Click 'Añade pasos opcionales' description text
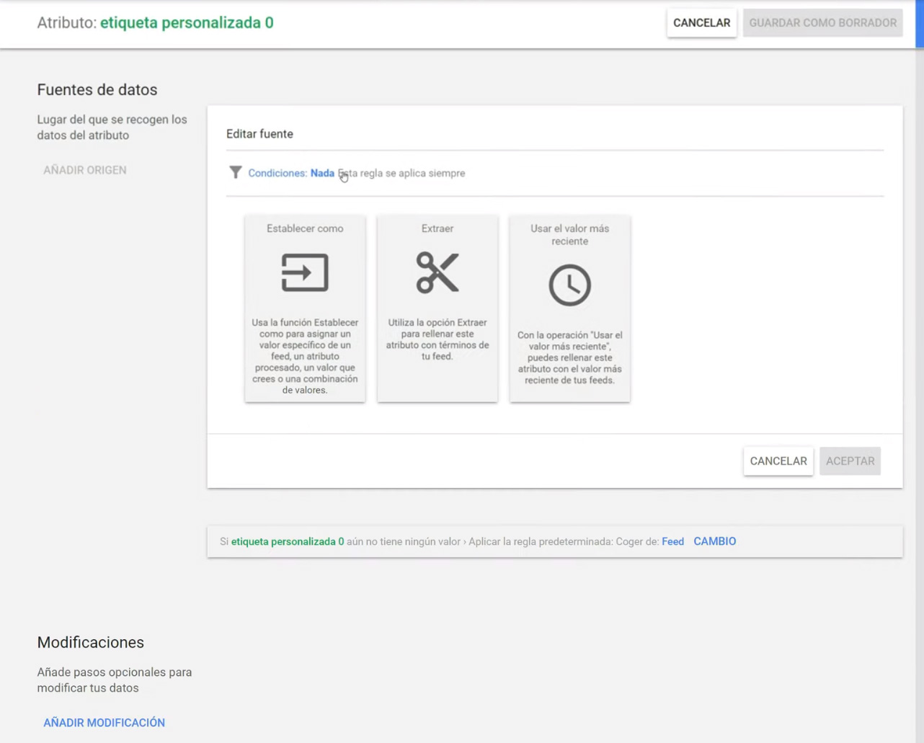 point(115,680)
